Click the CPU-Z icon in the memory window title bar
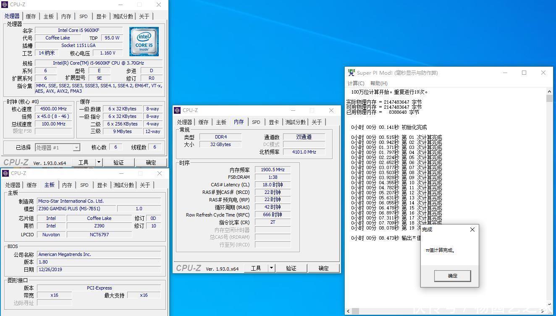This screenshot has height=316, width=556. pos(177,110)
